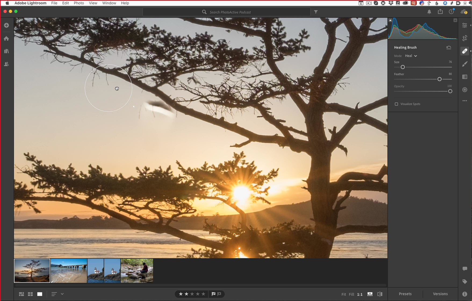Select the Brush adjustment tool
The image size is (472, 301).
tap(464, 64)
